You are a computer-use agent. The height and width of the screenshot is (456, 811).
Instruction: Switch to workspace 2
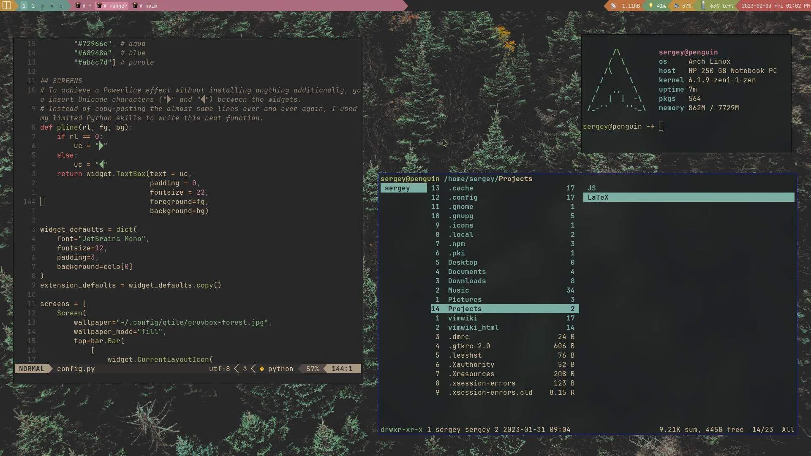coord(33,6)
